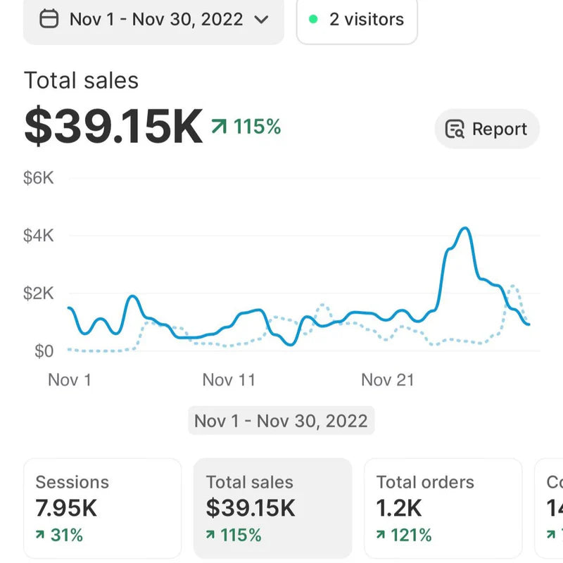
Task: Select the Total sales metric card
Action: pyautogui.click(x=272, y=508)
